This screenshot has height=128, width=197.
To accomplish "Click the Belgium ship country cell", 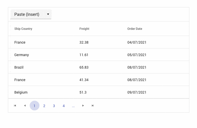I will click(x=21, y=92).
